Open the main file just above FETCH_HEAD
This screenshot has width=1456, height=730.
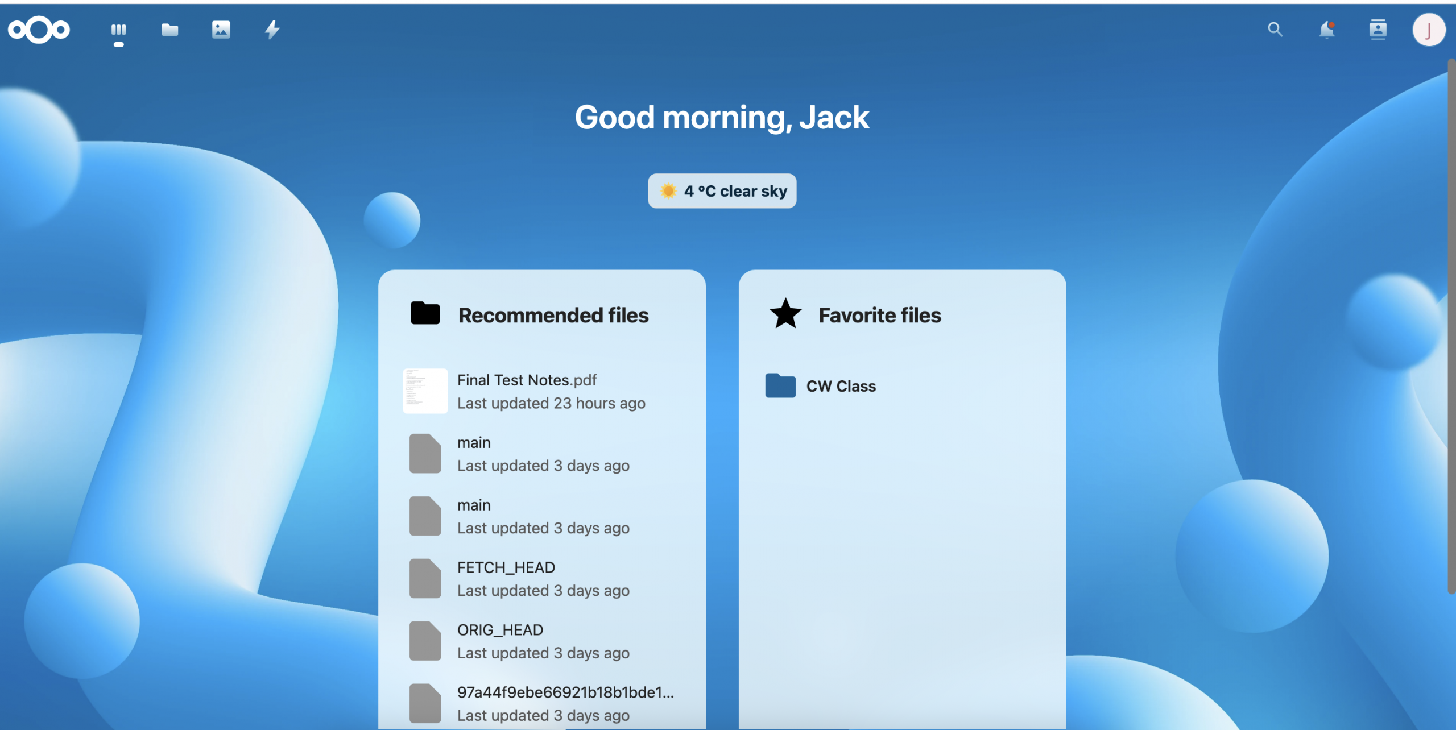542,516
